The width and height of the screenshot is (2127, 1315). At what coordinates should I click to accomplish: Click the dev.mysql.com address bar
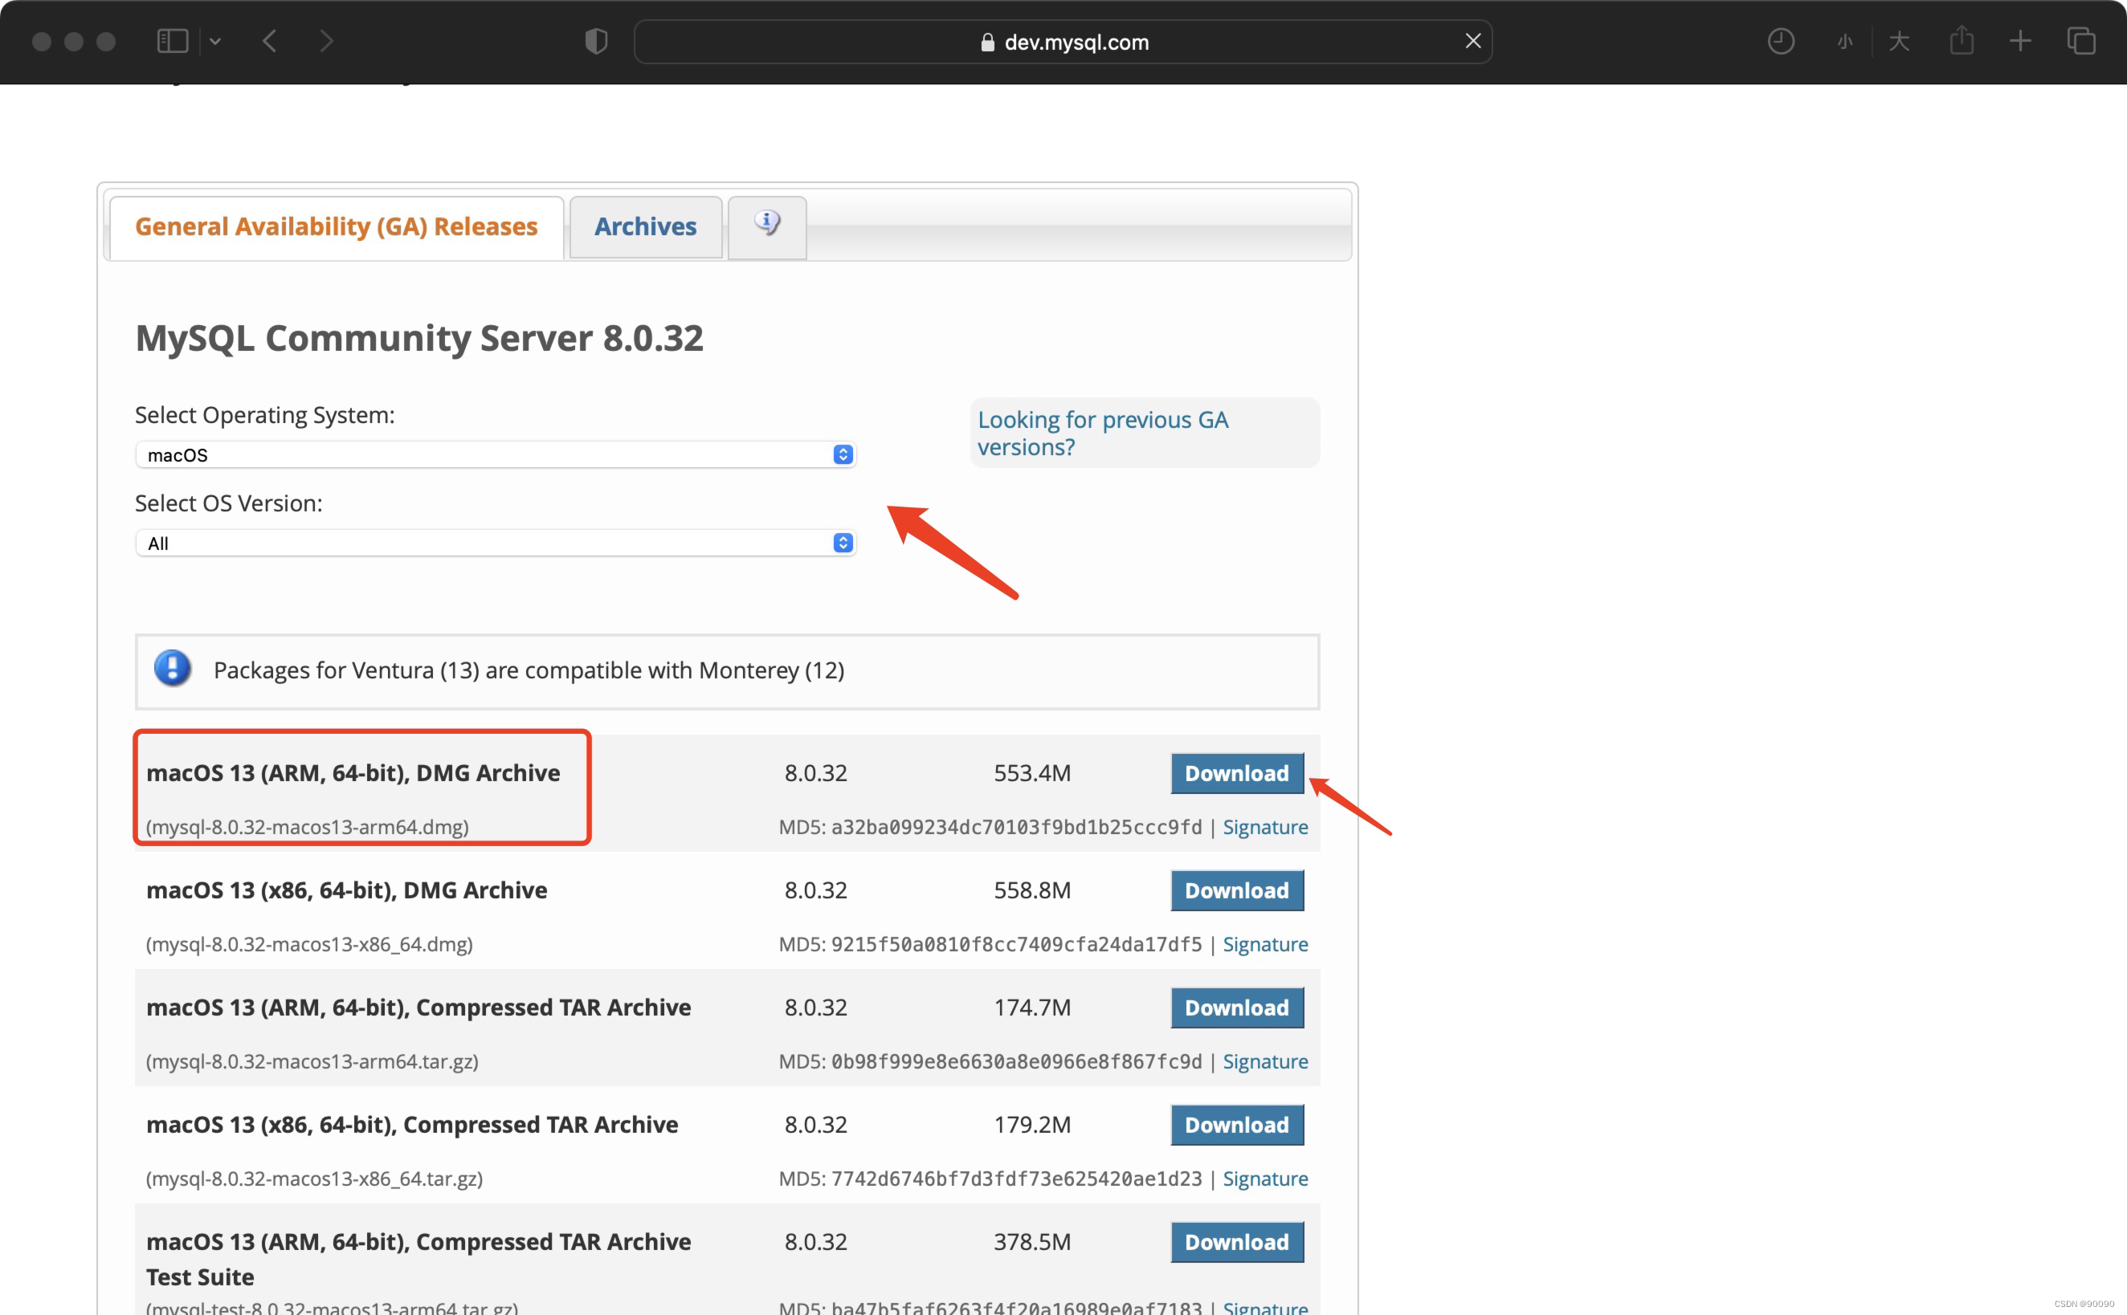coord(1061,42)
